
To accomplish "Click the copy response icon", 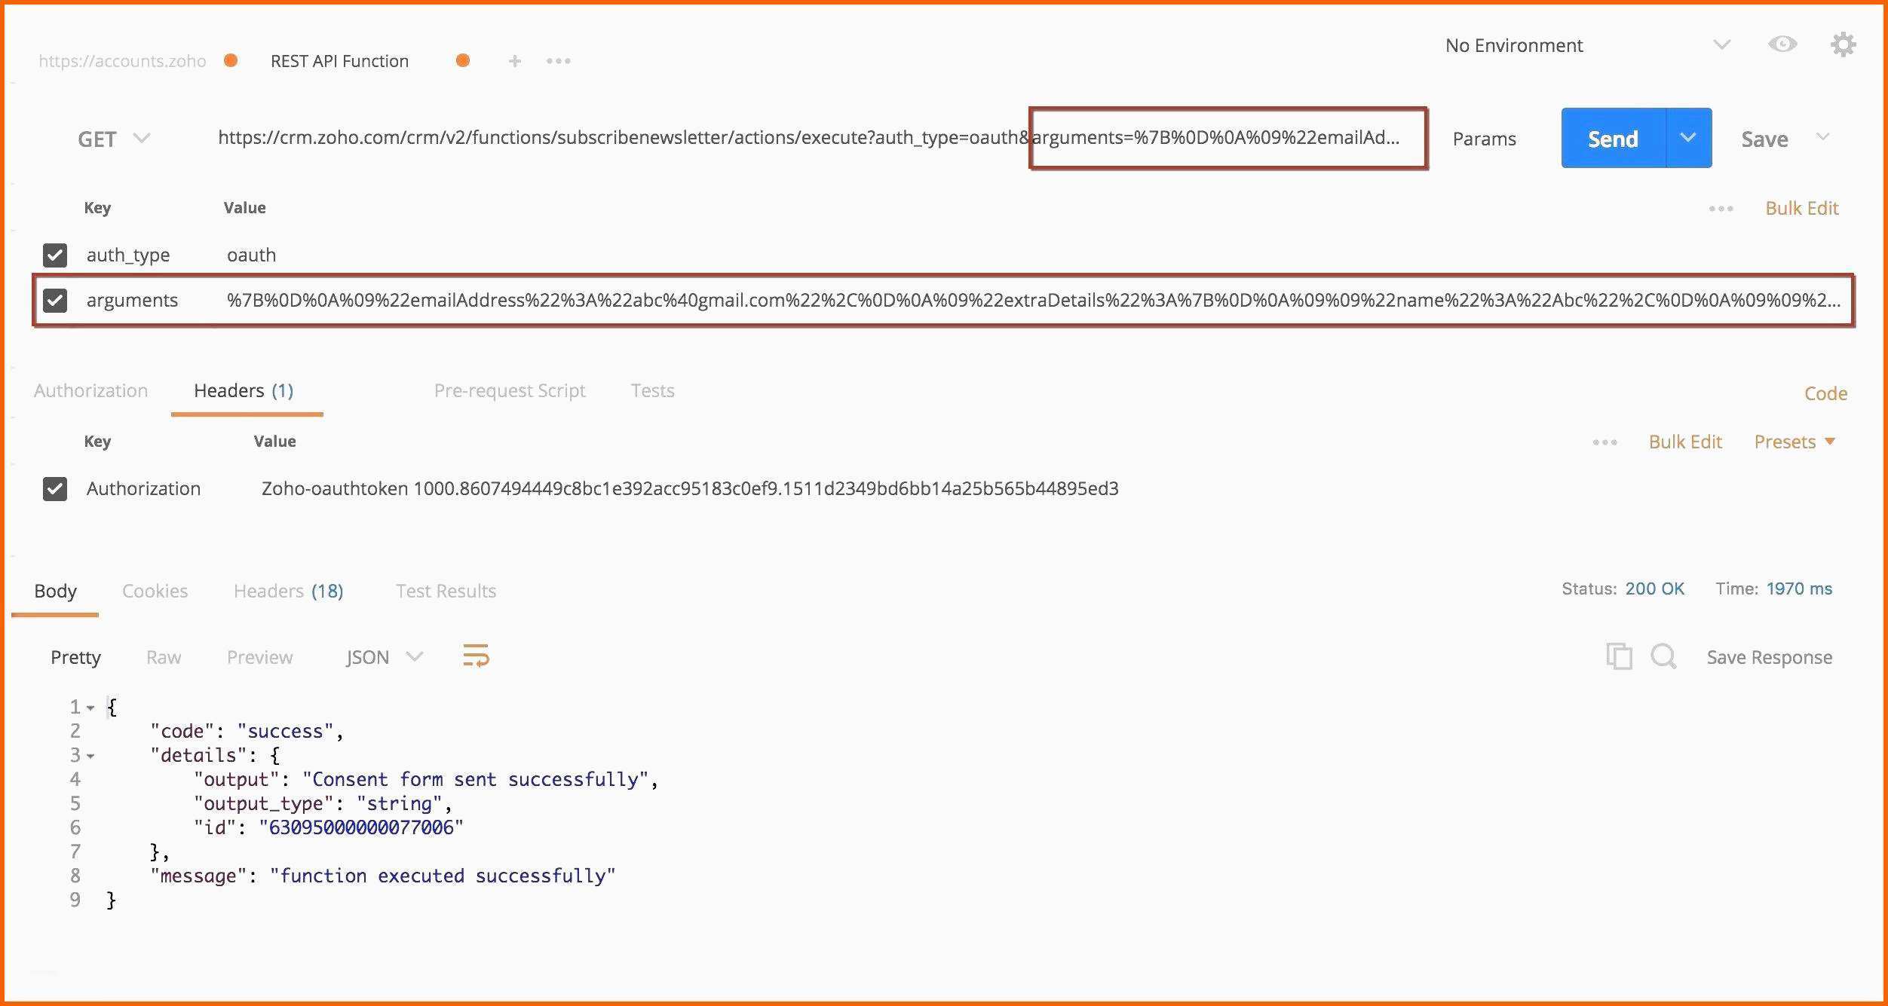I will point(1618,658).
